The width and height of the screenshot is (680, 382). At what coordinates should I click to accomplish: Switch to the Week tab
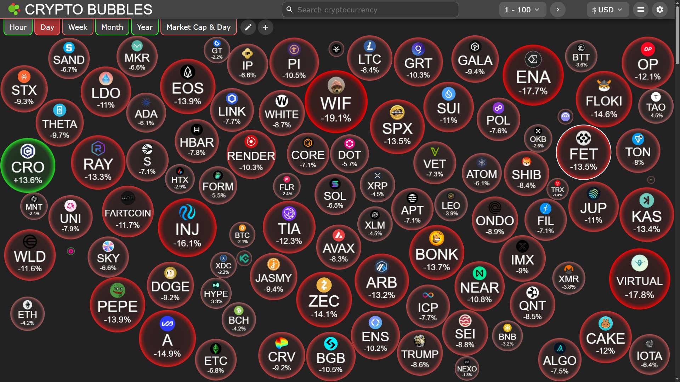point(78,27)
